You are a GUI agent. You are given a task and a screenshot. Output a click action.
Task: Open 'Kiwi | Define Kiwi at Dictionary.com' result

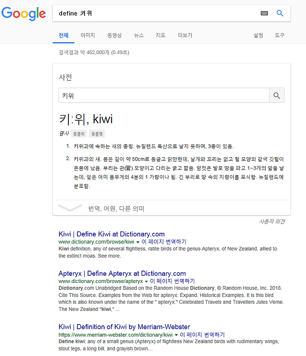[x=111, y=234]
